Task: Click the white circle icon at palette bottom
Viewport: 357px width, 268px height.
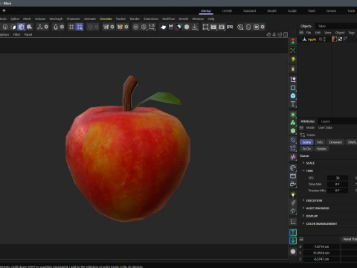Action: [x=293, y=252]
